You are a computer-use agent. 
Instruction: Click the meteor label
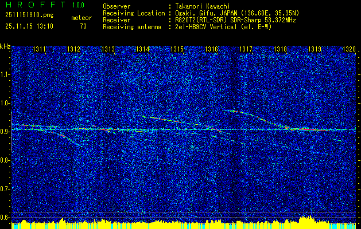[81, 18]
